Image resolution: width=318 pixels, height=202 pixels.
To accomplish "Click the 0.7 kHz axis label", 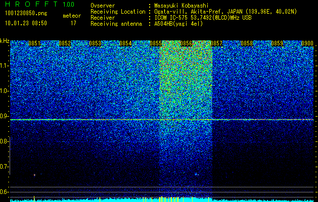I will tap(5, 167).
